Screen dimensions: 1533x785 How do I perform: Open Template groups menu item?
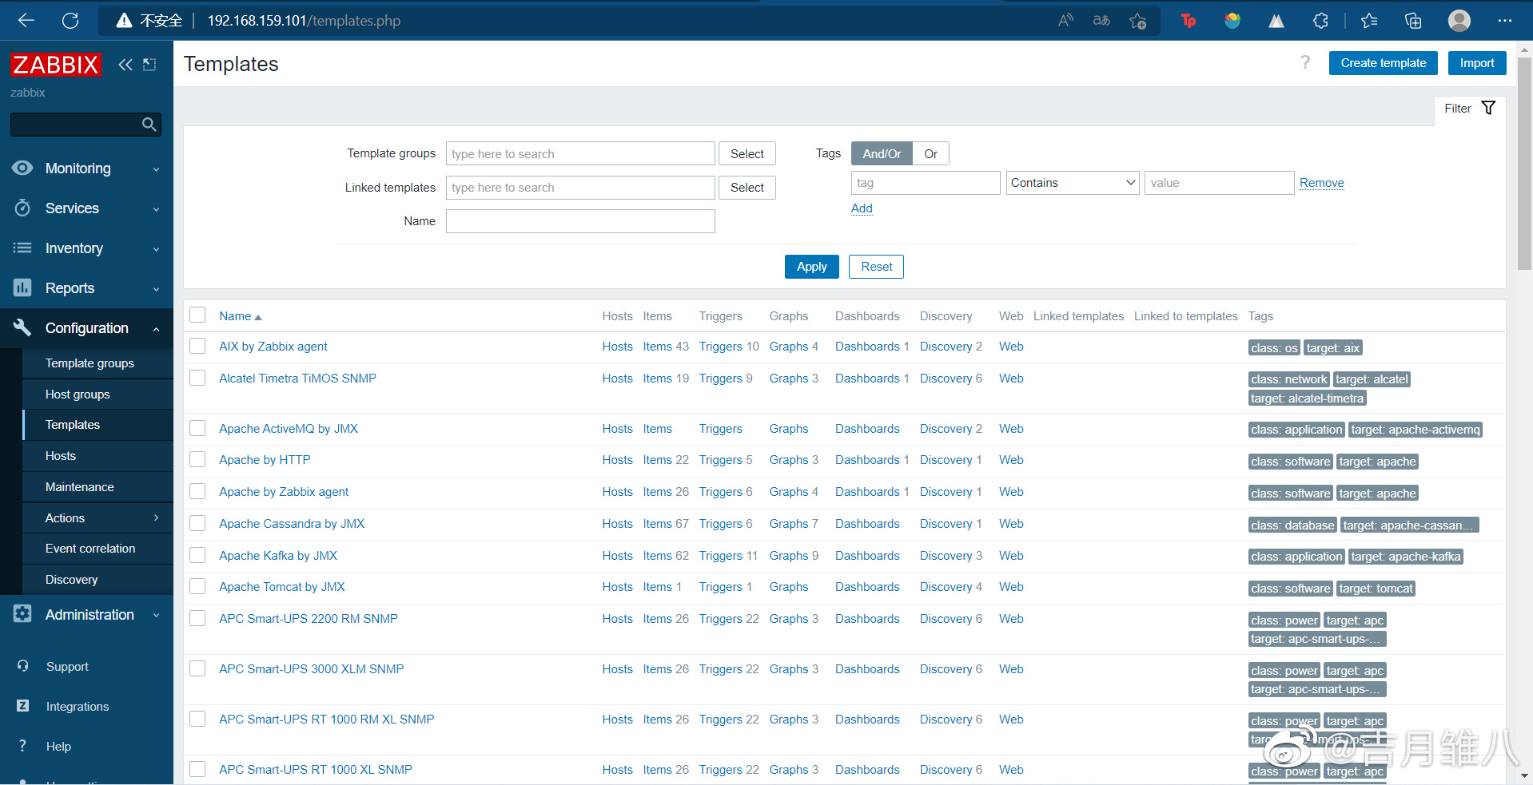(98, 363)
